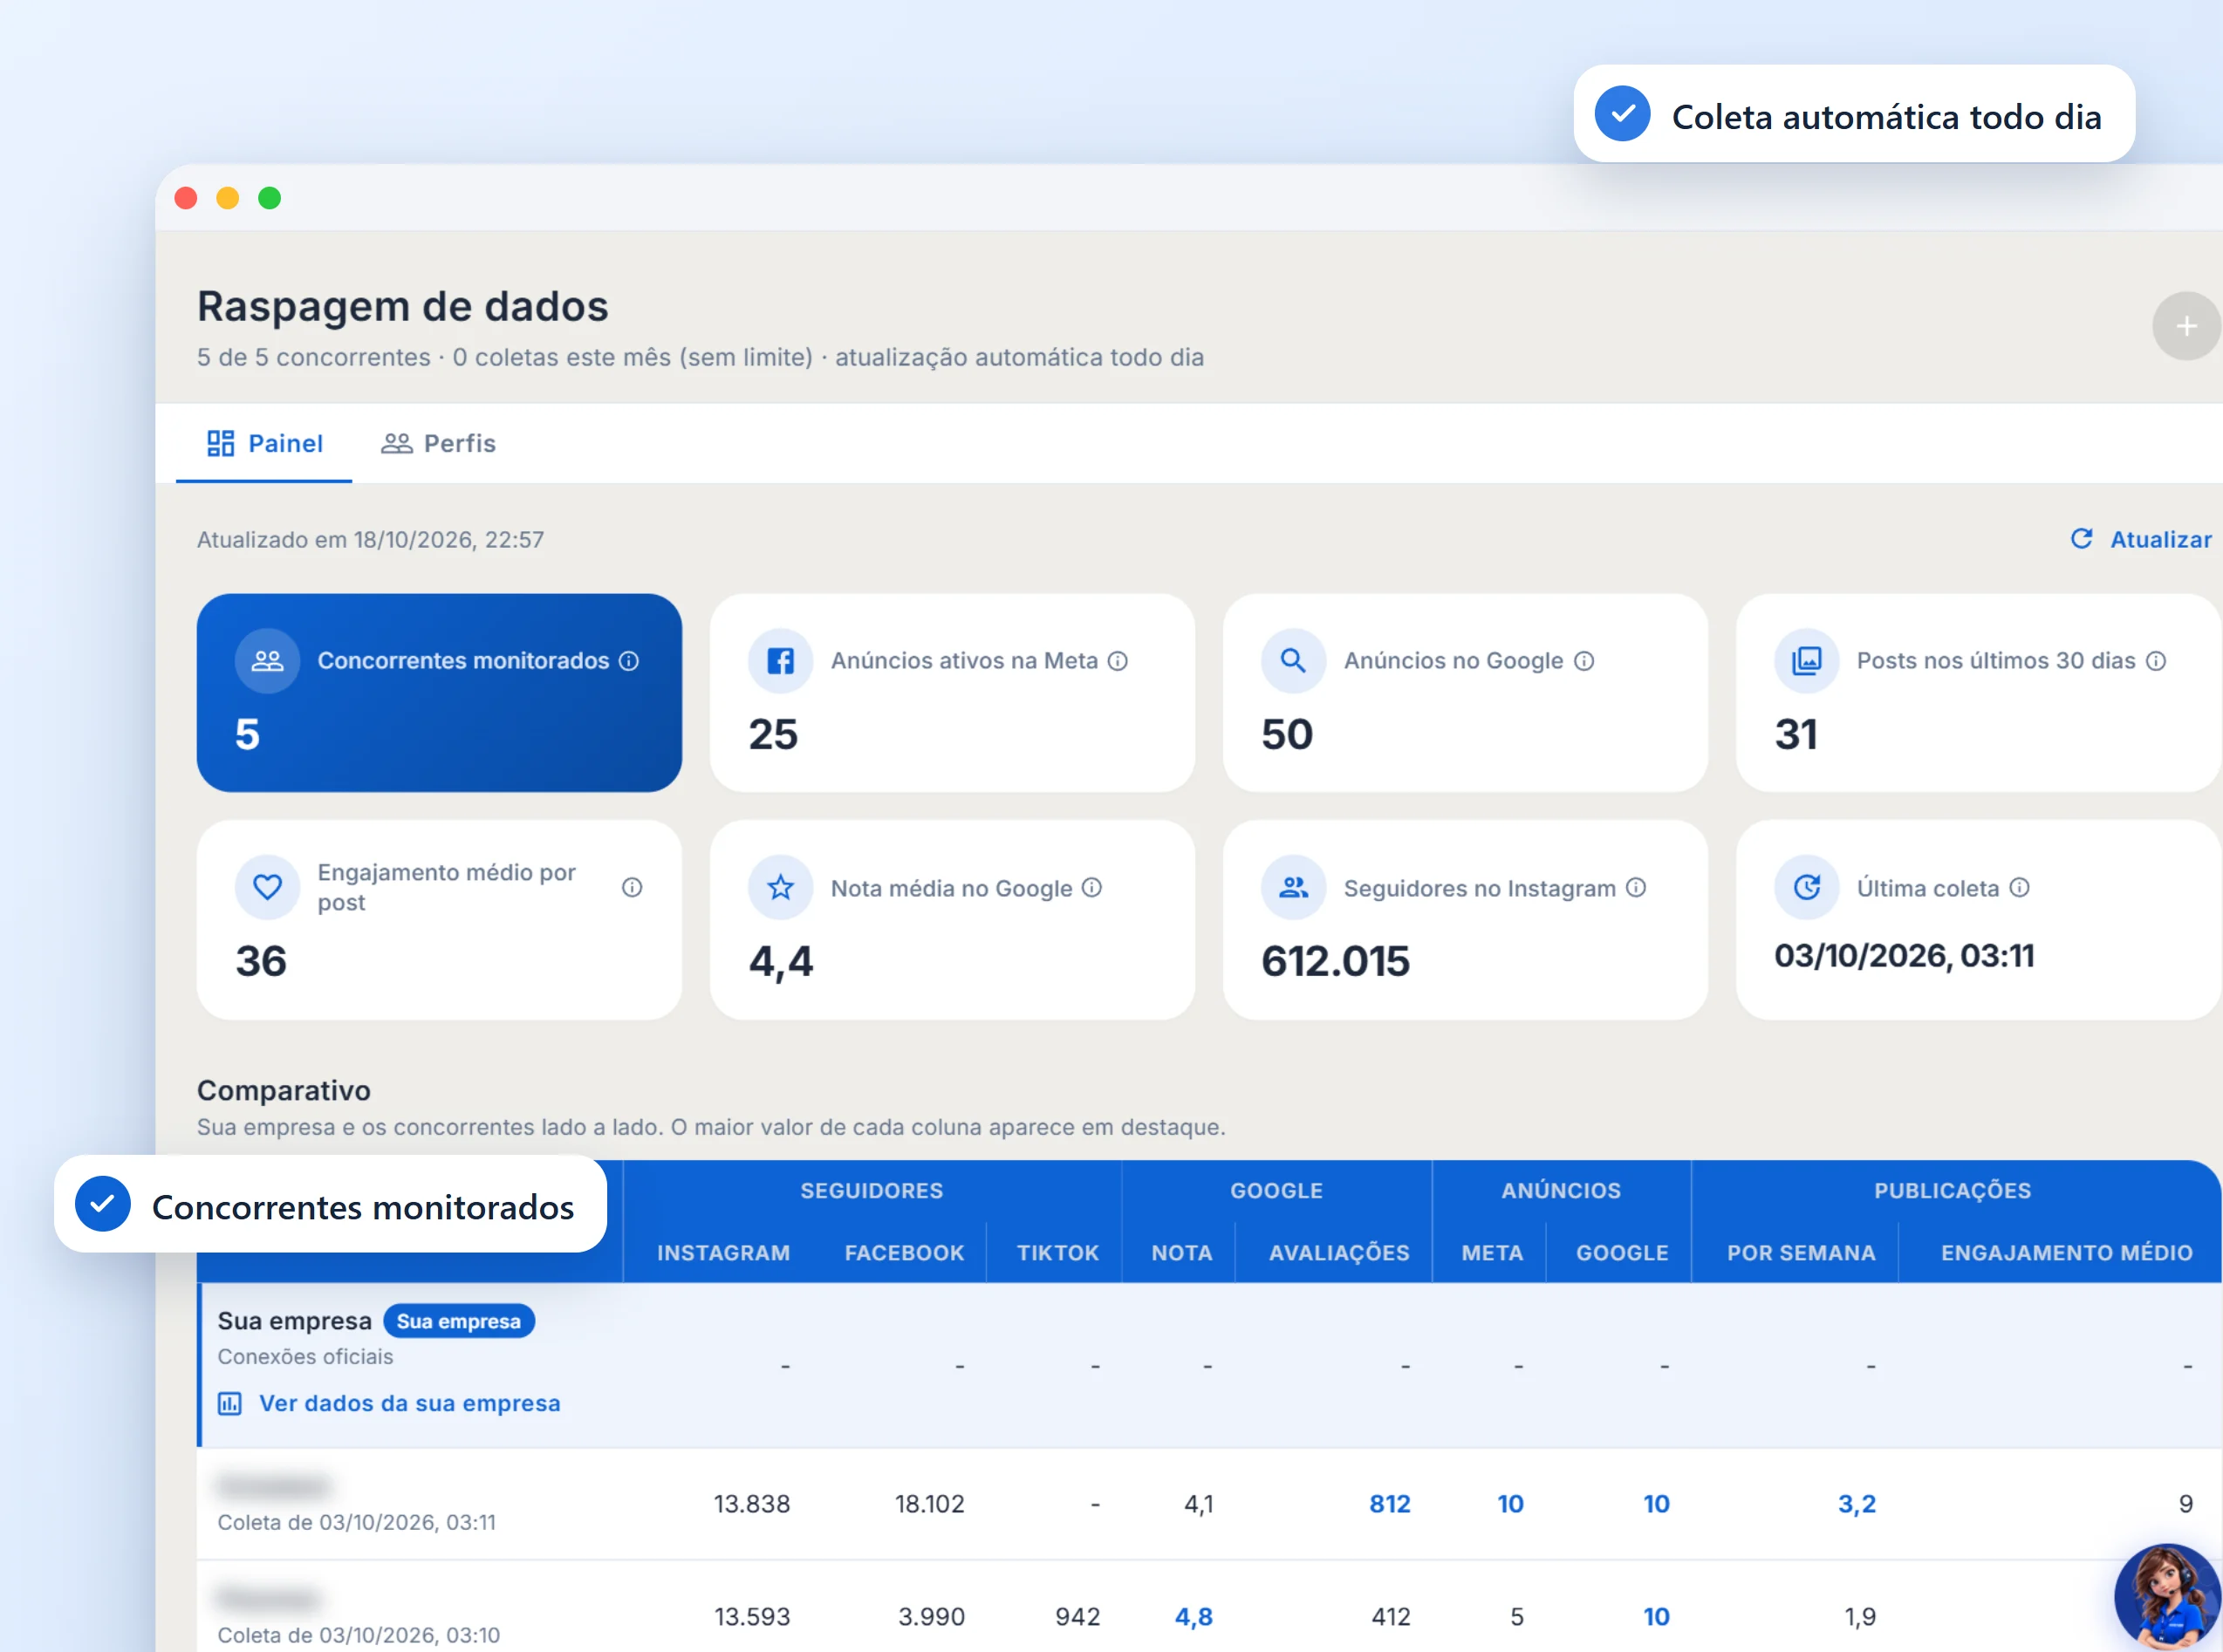Click the Sua empresa badge

coord(459,1321)
